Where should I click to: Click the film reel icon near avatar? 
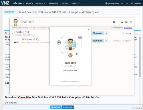pos(80,38)
